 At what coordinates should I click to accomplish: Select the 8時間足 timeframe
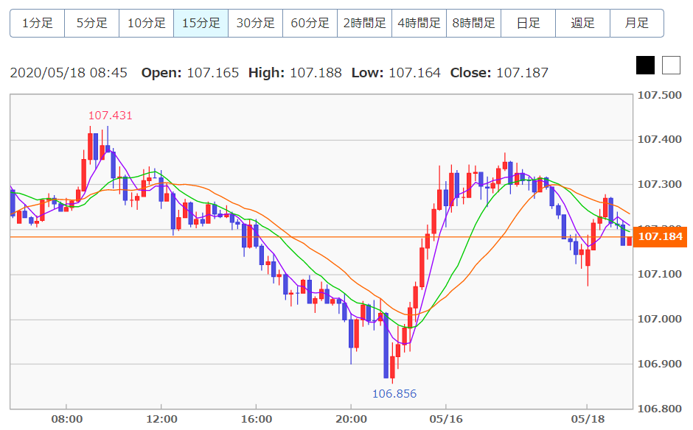coord(473,23)
